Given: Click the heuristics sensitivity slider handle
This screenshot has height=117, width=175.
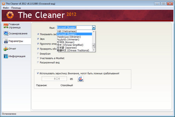Looking at the screenshot, I should click(57, 79).
